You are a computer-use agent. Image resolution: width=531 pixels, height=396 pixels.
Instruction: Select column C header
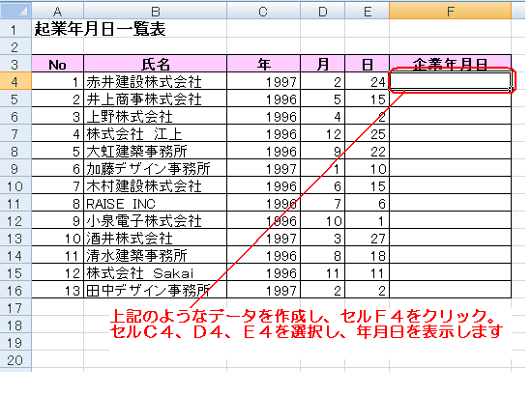pos(263,11)
